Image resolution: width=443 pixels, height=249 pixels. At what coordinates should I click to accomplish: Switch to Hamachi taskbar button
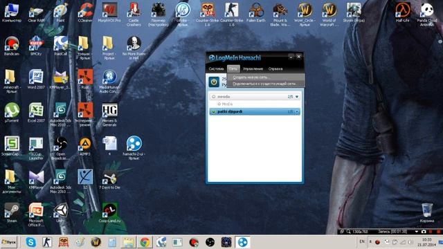tap(243, 242)
